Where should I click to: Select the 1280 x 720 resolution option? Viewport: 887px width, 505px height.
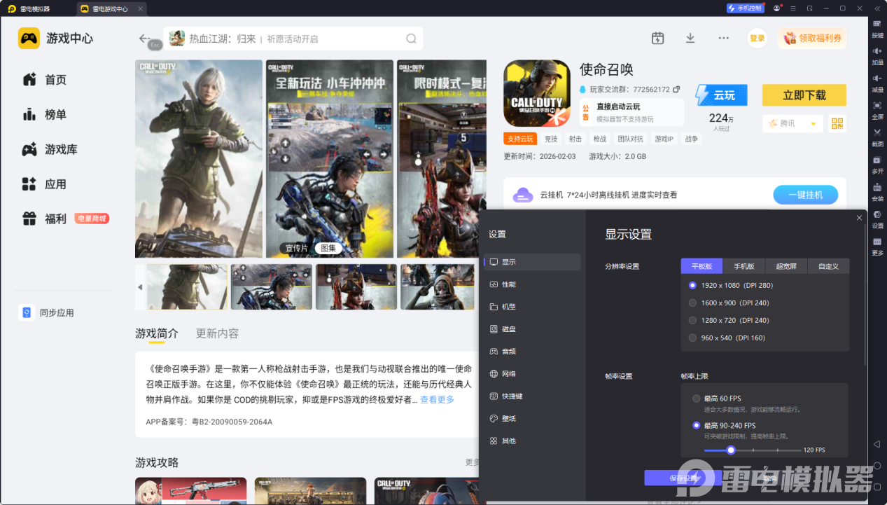click(x=692, y=320)
